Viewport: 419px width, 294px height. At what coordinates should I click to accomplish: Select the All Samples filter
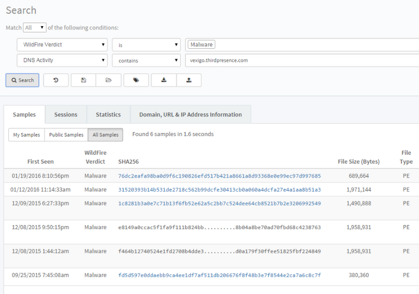(105, 135)
